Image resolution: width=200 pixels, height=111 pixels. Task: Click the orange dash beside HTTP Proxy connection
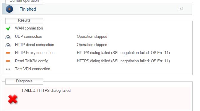(x=8, y=53)
